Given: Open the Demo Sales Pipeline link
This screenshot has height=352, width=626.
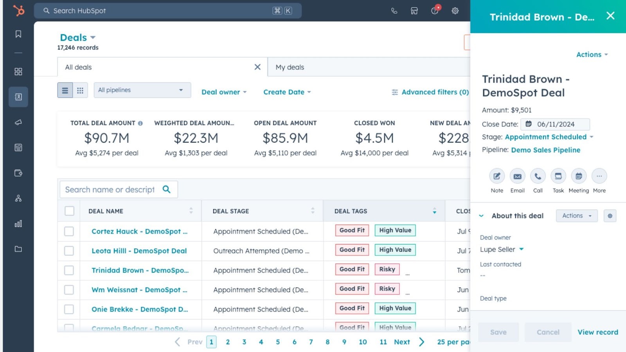Looking at the screenshot, I should tap(545, 150).
